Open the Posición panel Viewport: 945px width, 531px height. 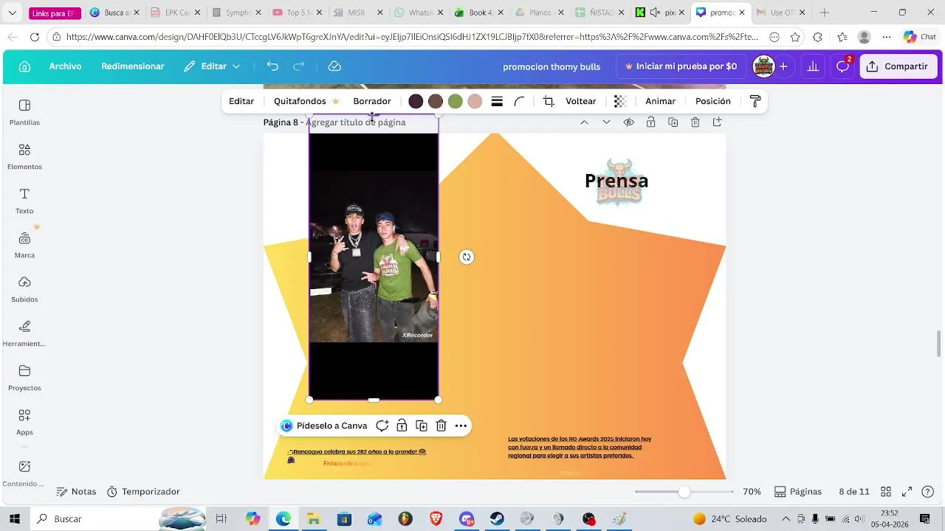click(713, 101)
